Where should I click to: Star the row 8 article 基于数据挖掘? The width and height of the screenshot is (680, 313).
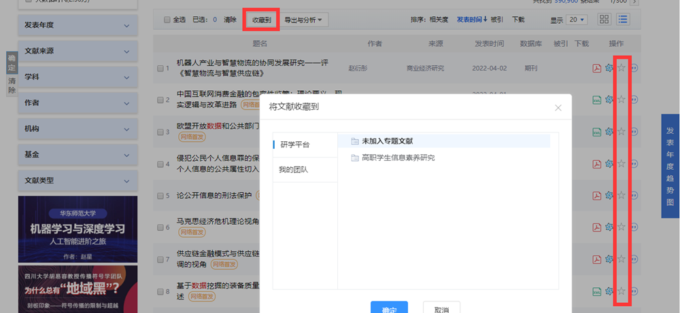[621, 291]
